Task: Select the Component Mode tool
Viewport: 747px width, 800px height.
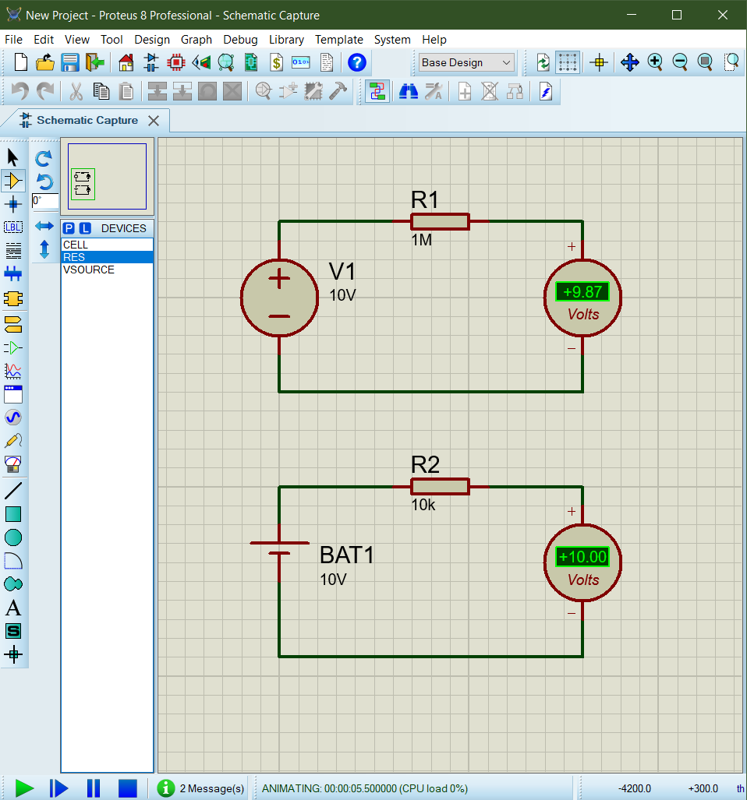Action: (x=13, y=181)
